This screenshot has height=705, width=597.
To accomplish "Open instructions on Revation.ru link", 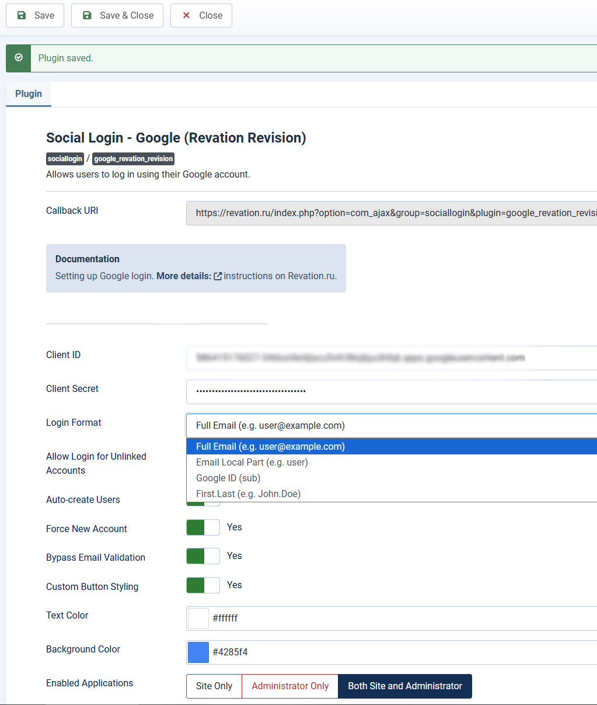I will coord(280,276).
